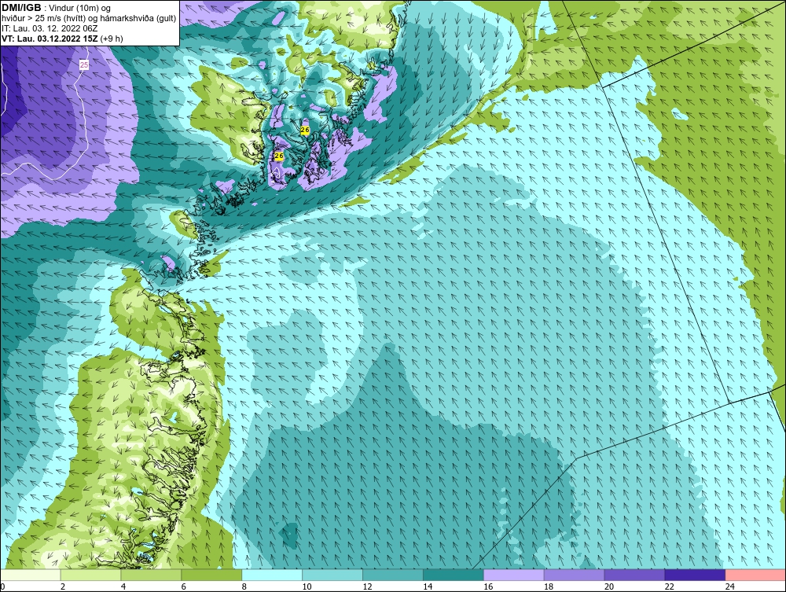Select the 2–4 m/s light green legend swatch
Image resolution: width=786 pixels, height=592 pixels.
coord(90,575)
